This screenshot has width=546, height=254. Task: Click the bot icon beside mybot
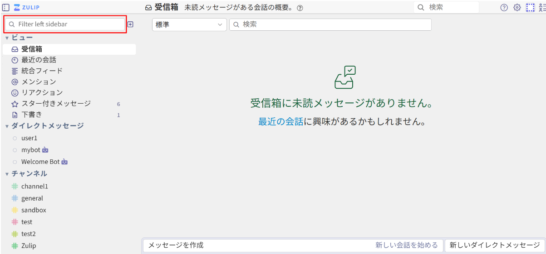point(45,150)
